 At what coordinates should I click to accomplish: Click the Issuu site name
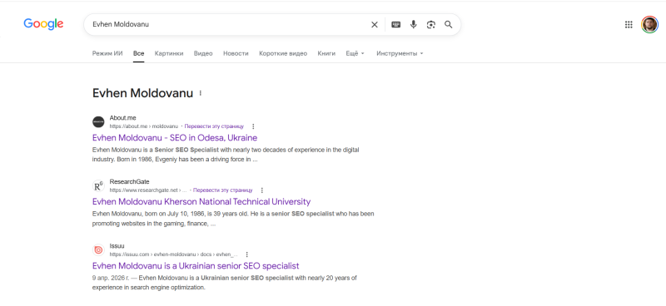pos(117,246)
